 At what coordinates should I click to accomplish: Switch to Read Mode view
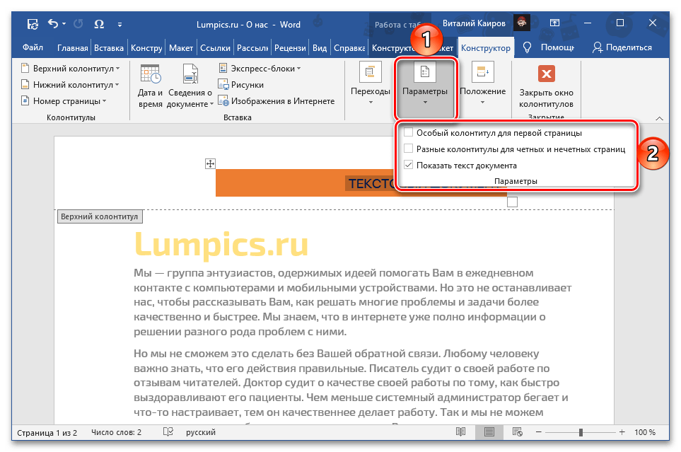461,432
